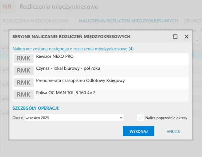Maximize the Seryjne naliczanie dialog
The width and height of the screenshot is (202, 157).
tap(175, 36)
